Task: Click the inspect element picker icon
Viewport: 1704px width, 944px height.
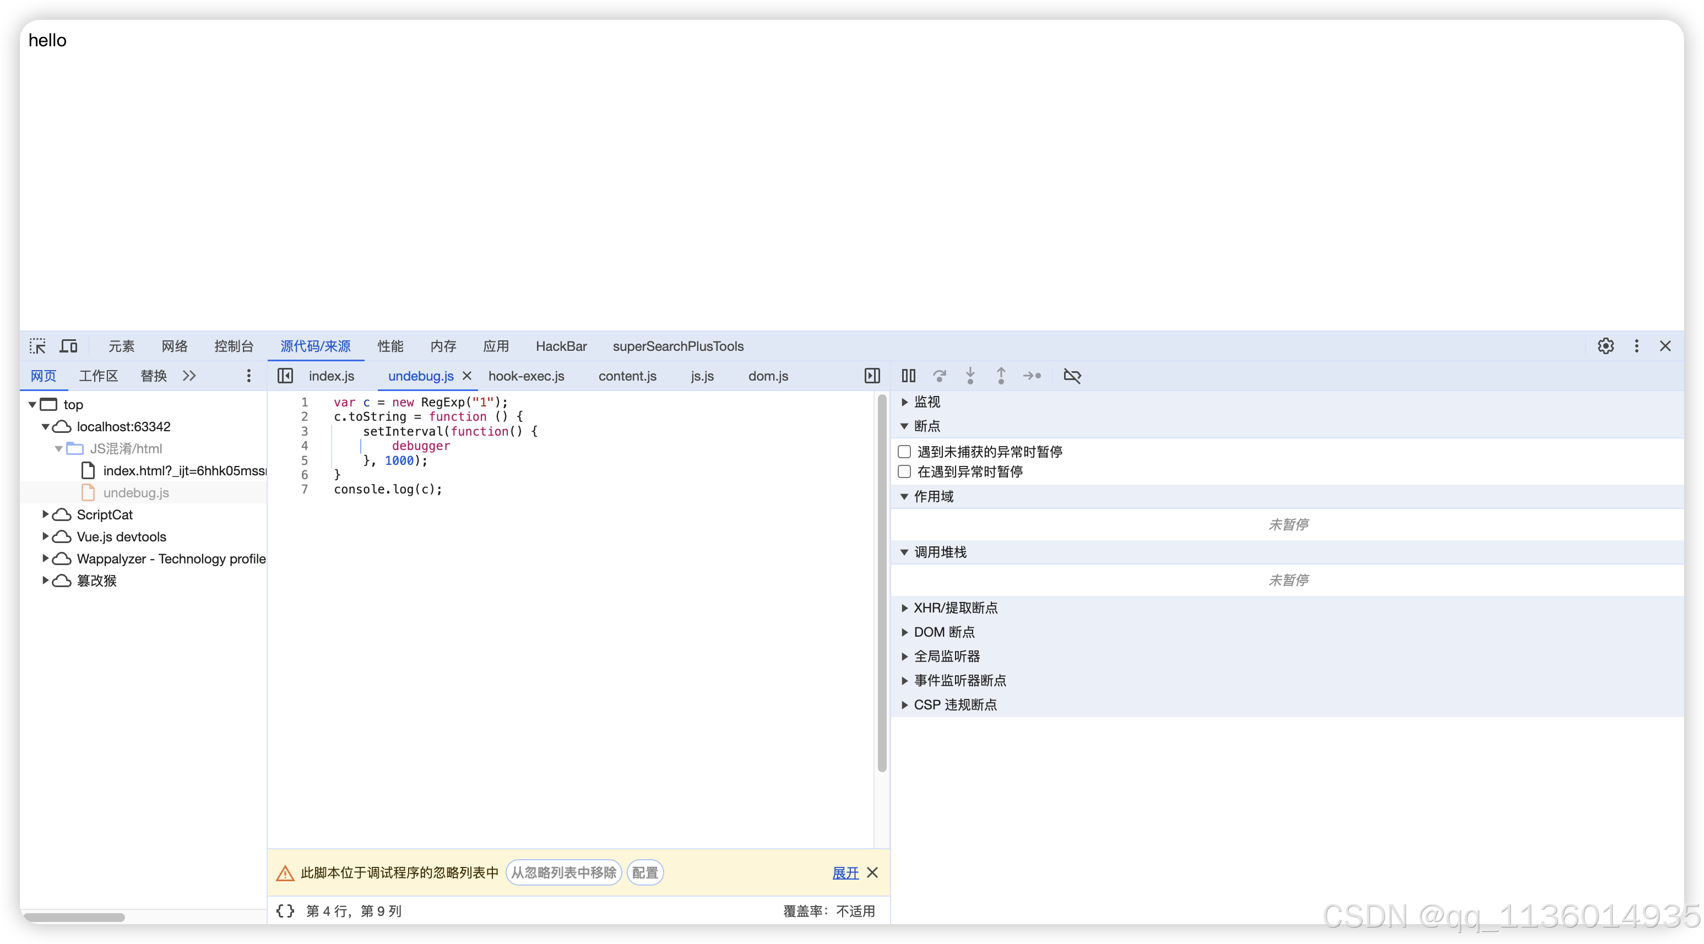Action: click(37, 346)
